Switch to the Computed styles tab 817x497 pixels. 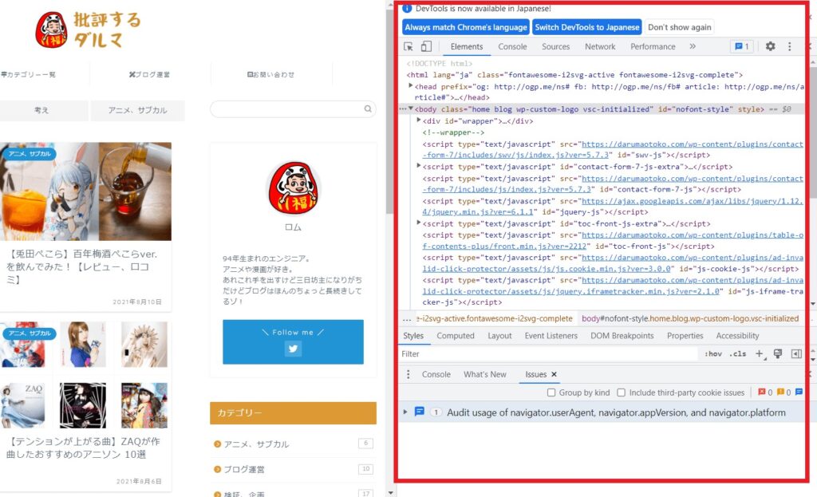pyautogui.click(x=456, y=336)
